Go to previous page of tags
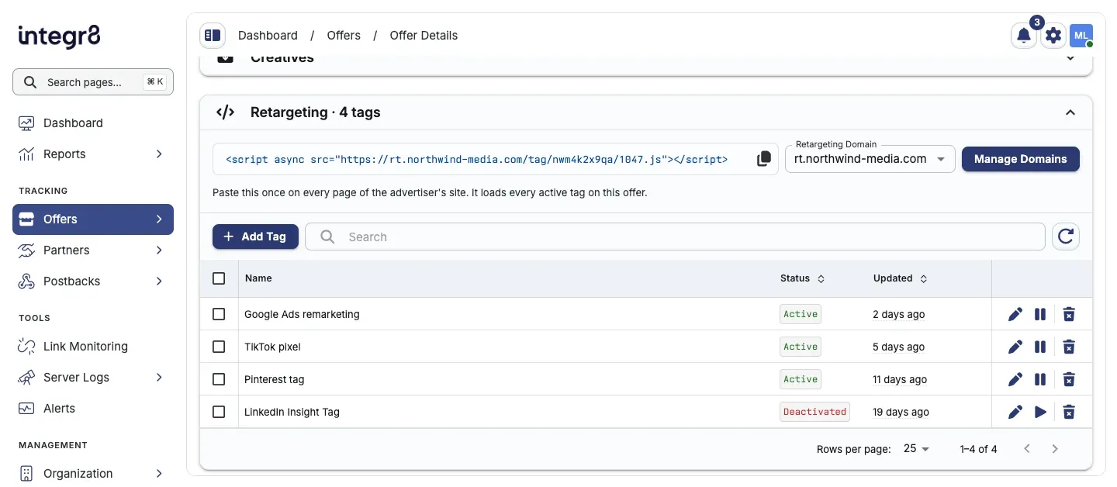The height and width of the screenshot is (487, 1117). coord(1027,448)
